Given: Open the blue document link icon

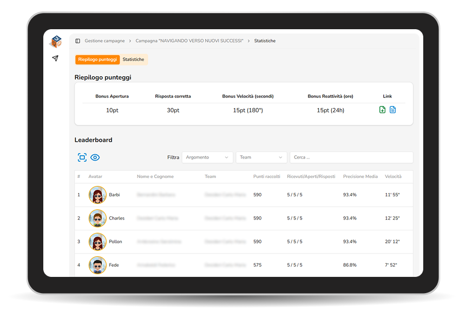Looking at the screenshot, I should (392, 110).
